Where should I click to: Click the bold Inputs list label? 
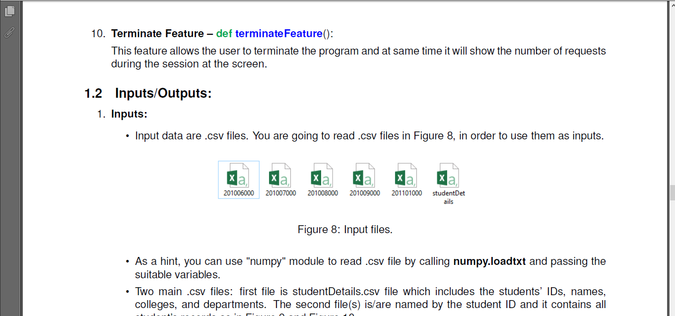129,114
